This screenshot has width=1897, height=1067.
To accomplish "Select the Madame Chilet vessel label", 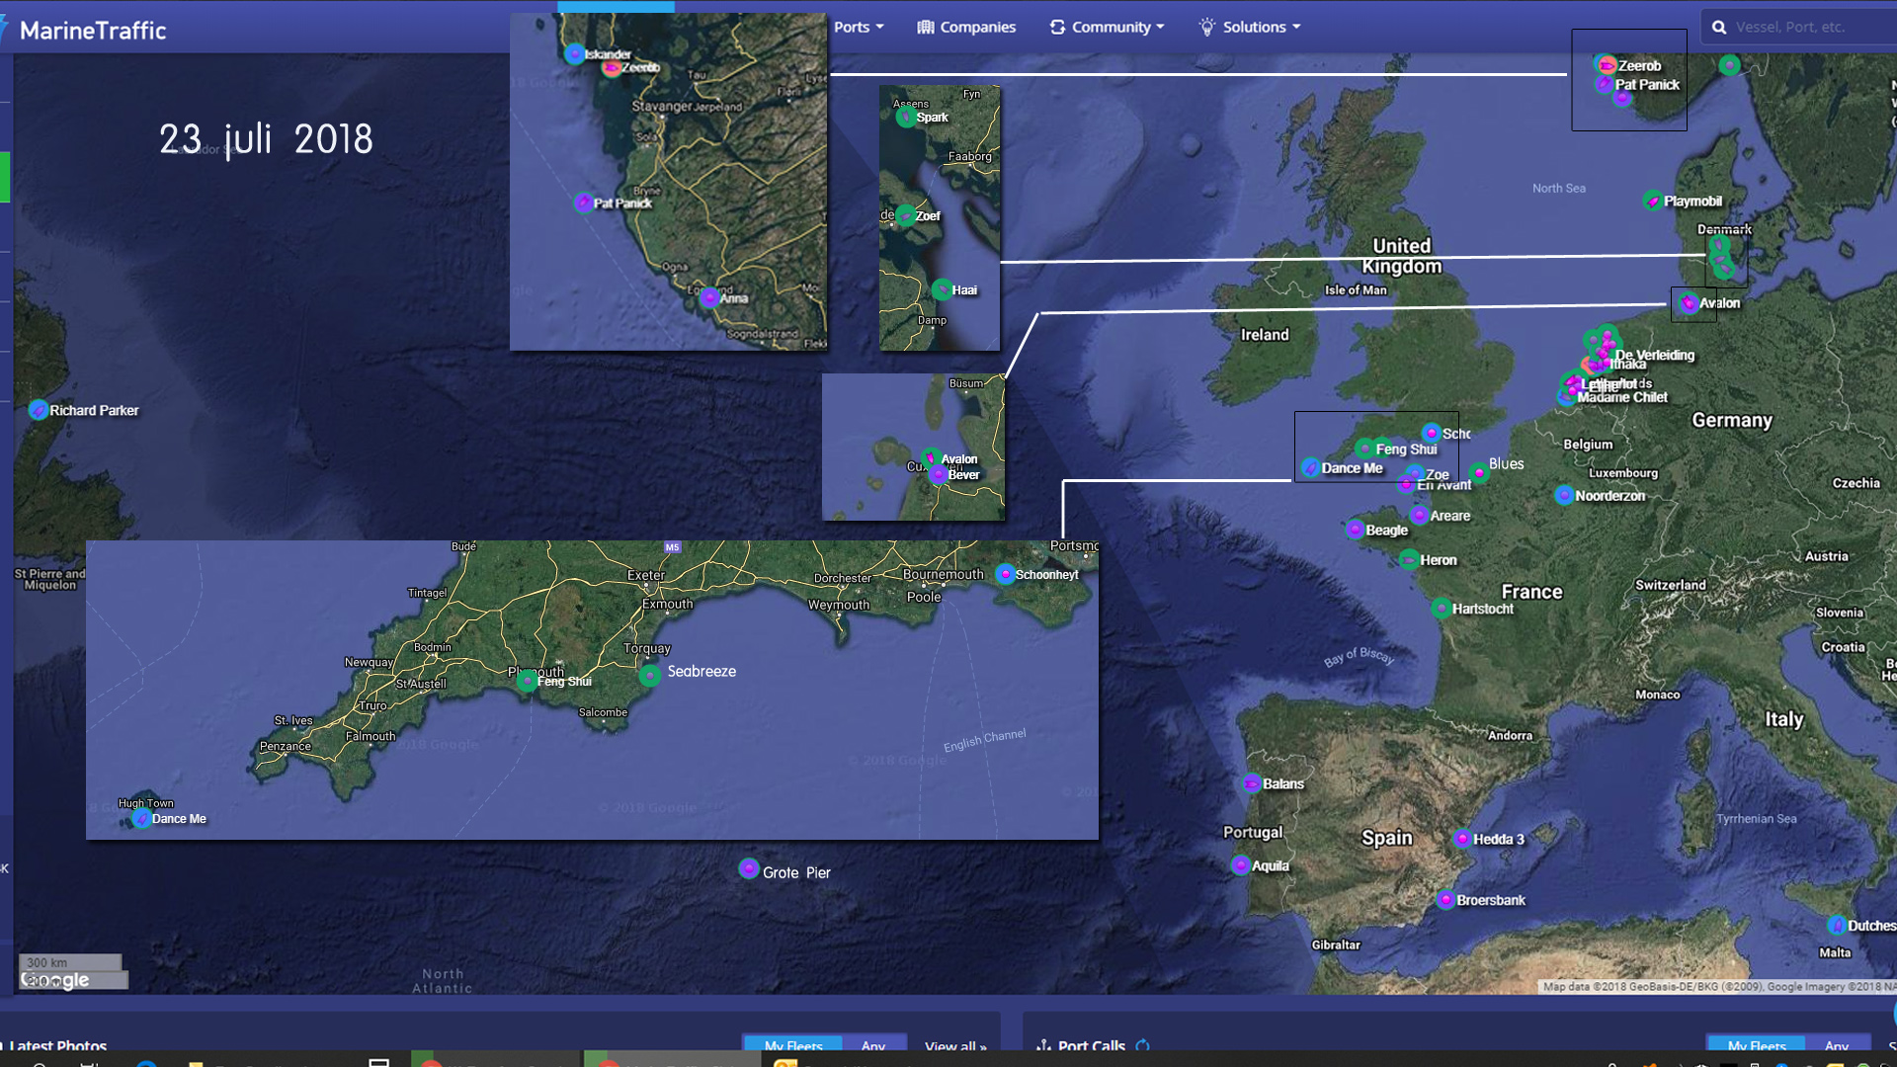I will pyautogui.click(x=1622, y=397).
